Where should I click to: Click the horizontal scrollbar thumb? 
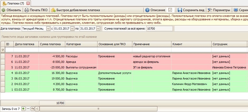point(98,109)
